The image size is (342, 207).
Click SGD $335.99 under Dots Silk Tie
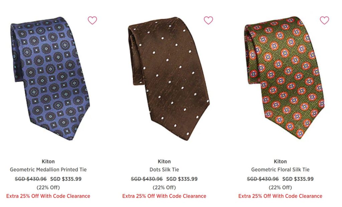182,179
